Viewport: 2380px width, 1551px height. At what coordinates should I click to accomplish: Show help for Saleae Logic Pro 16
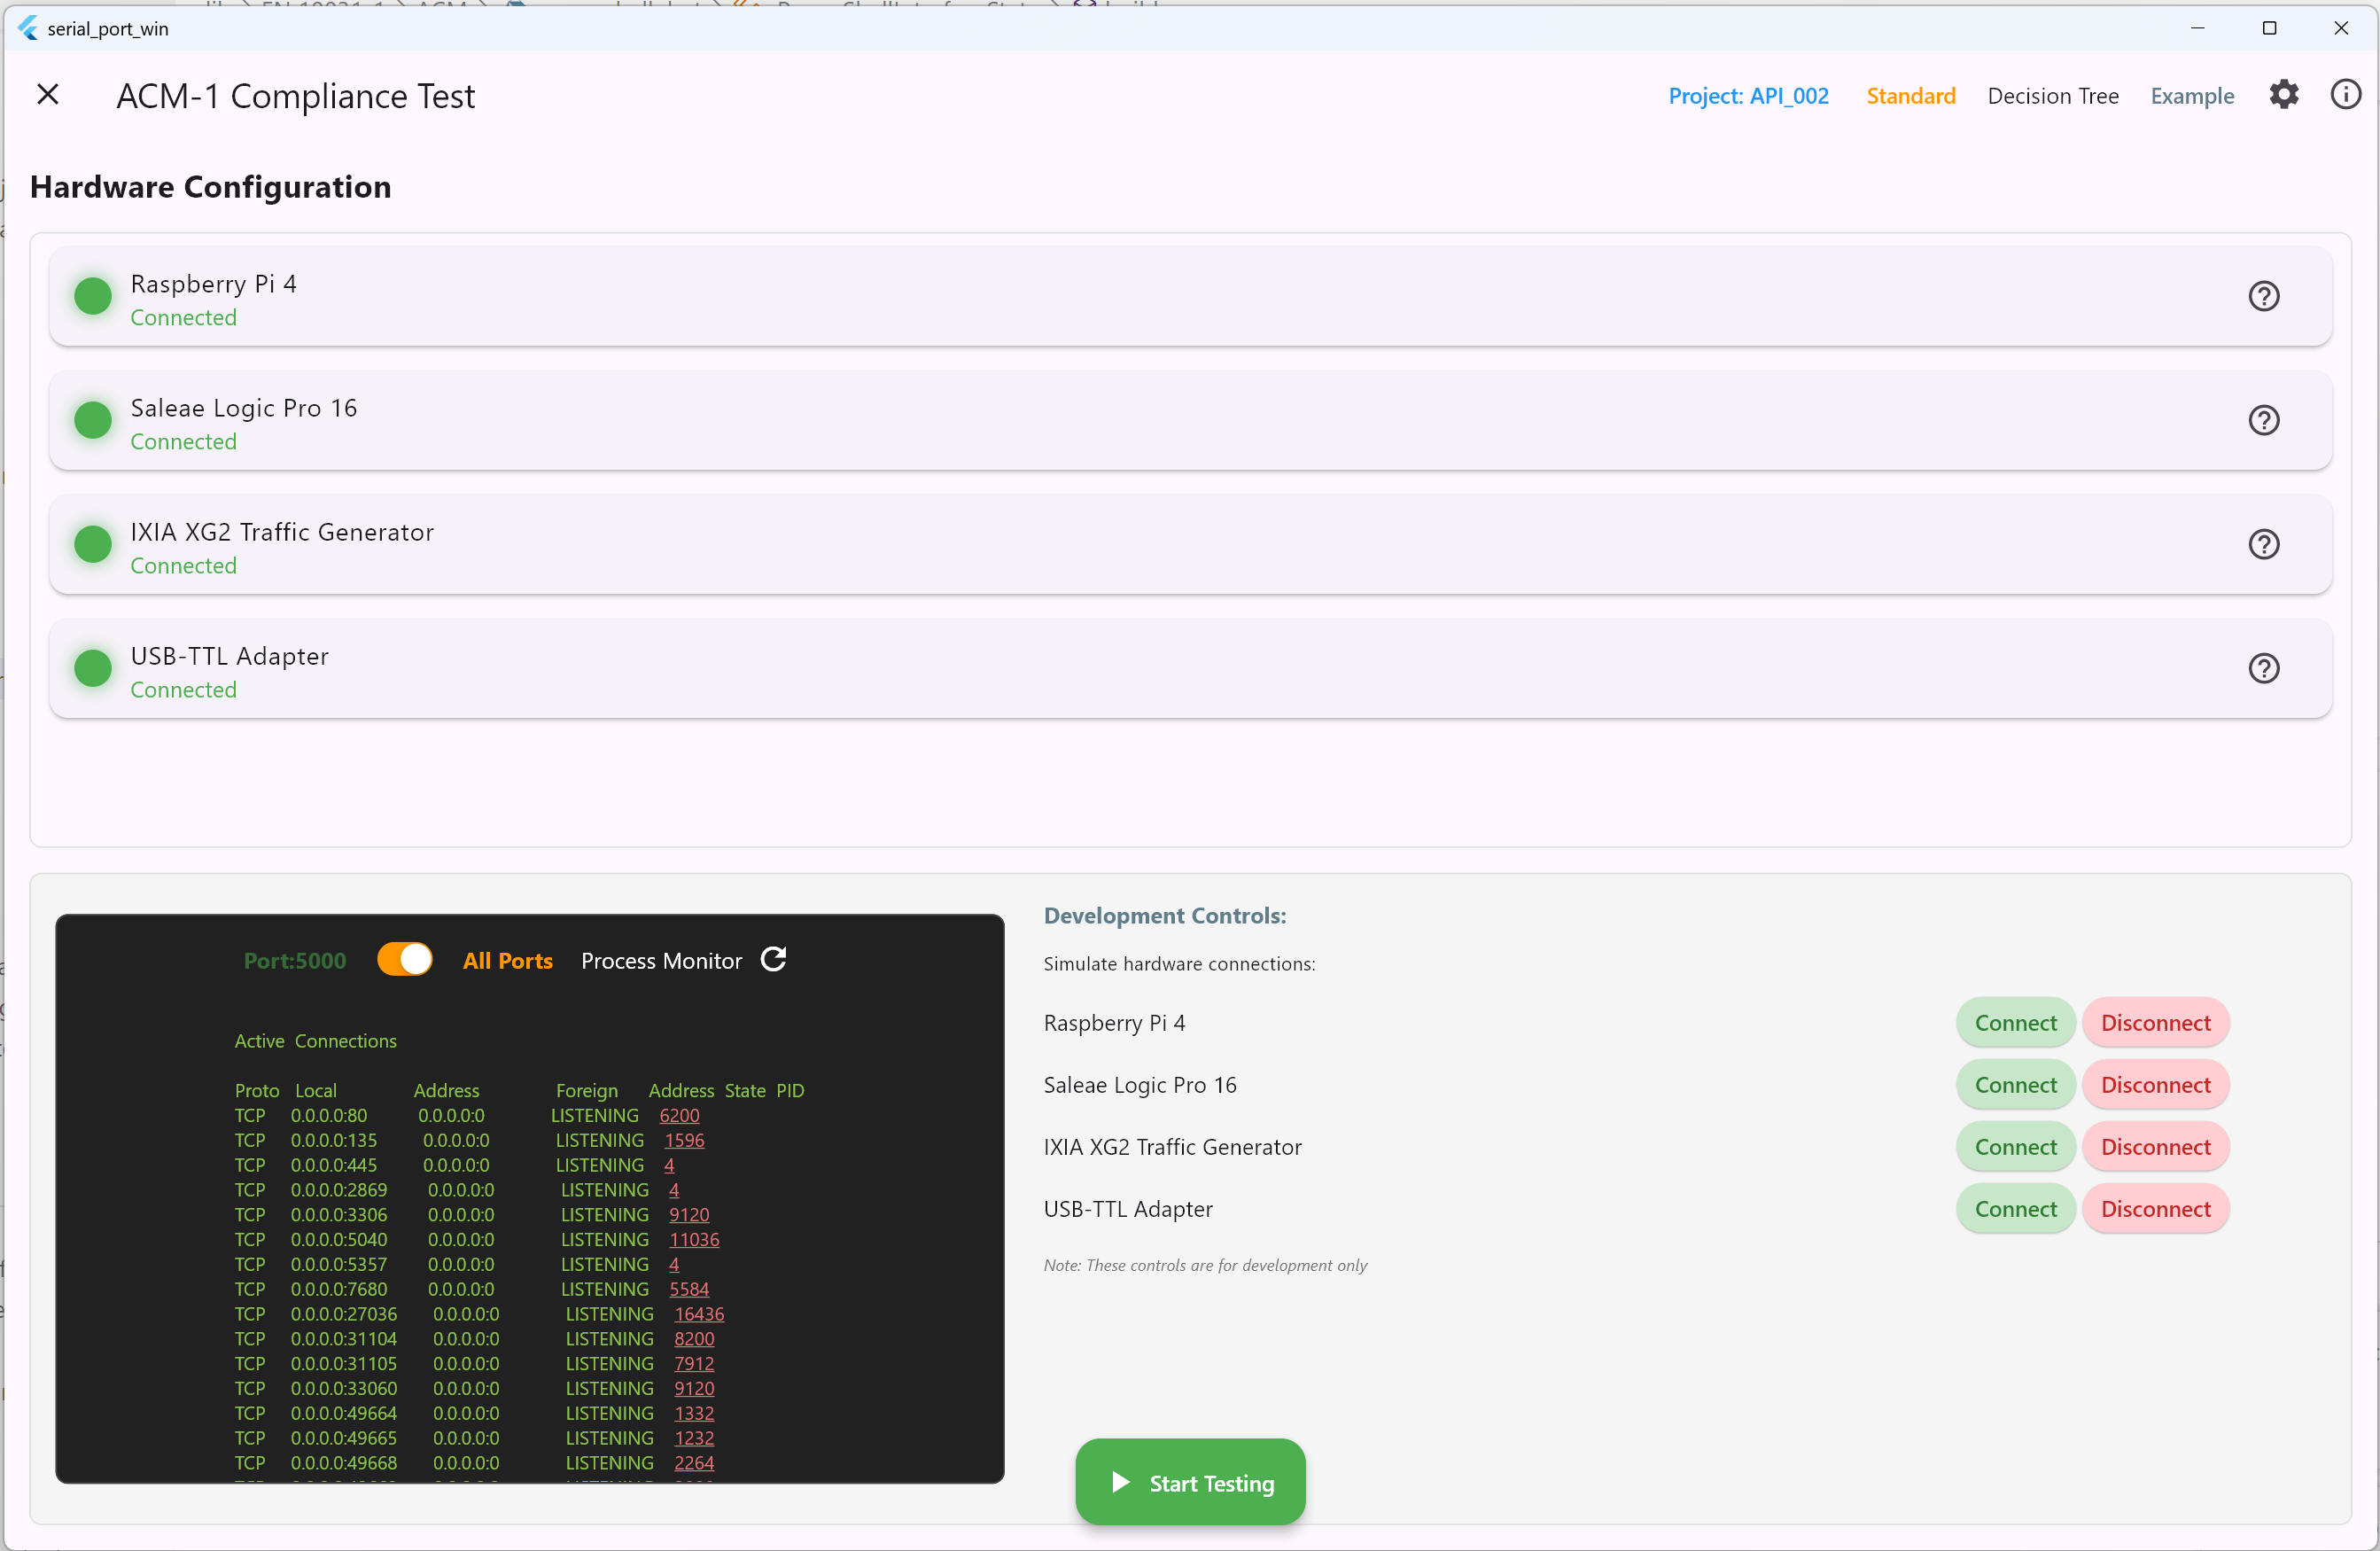click(2263, 420)
